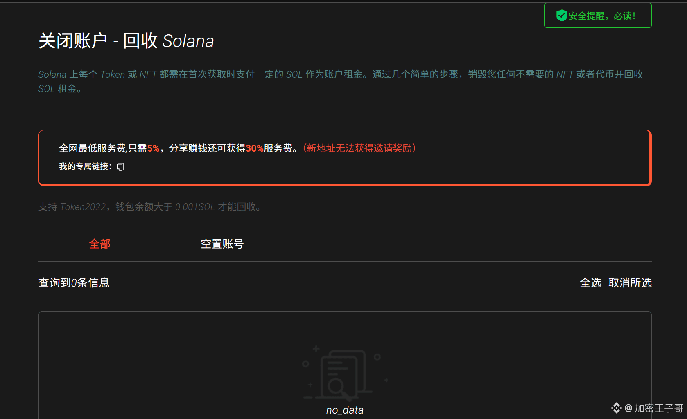Click the green shield icon in the safety reminder

click(562, 16)
